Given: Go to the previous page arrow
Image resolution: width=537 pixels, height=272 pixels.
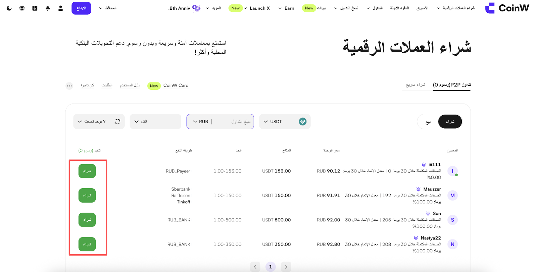Looking at the screenshot, I should click(255, 267).
